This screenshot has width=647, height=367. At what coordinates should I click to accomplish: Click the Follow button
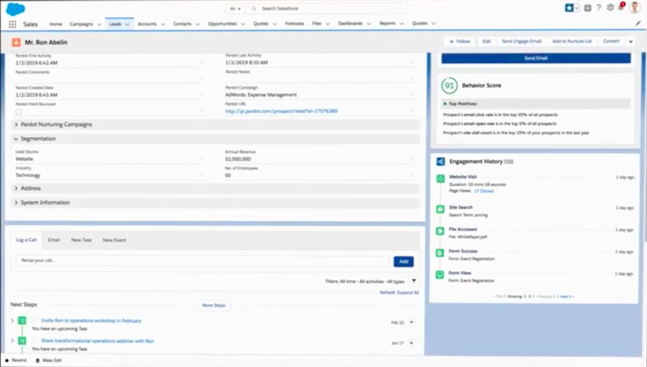tap(459, 41)
